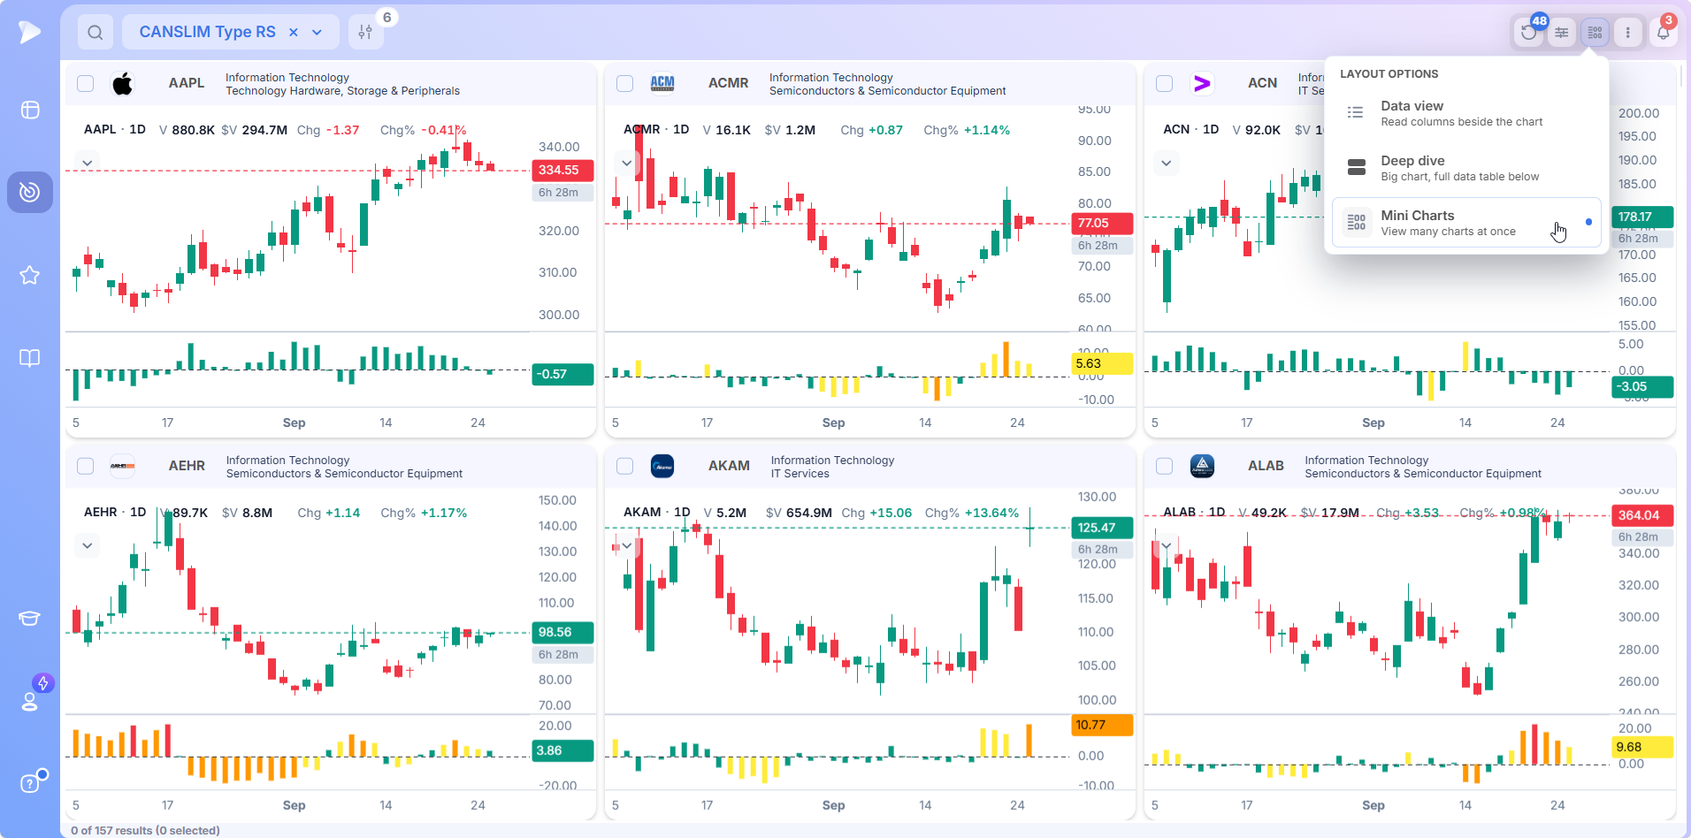The image size is (1691, 838).
Task: Check the ACN card checkbox
Action: point(1165,83)
